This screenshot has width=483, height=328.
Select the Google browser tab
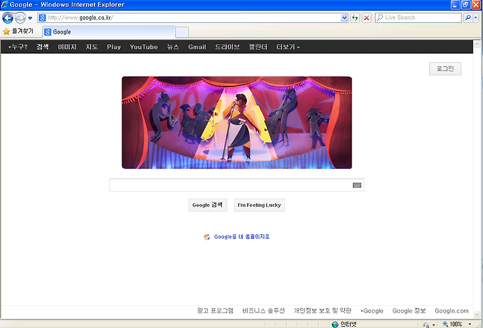(x=109, y=32)
